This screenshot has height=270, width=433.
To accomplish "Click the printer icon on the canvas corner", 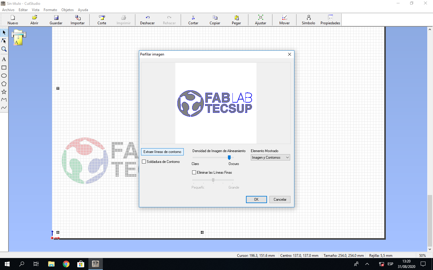I will [x=19, y=37].
